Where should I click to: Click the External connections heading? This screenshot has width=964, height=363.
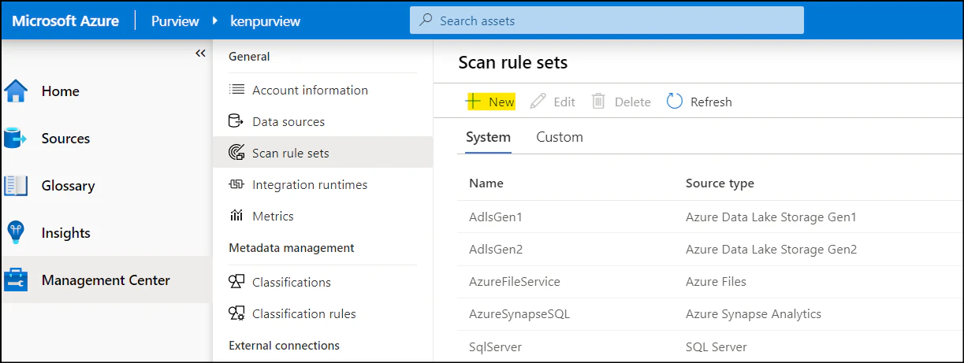284,345
